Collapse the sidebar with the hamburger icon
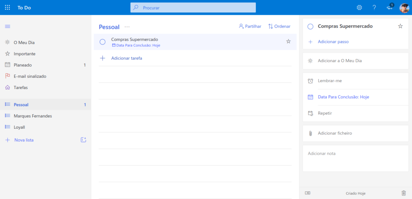Image resolution: width=412 pixels, height=199 pixels. click(x=7, y=26)
